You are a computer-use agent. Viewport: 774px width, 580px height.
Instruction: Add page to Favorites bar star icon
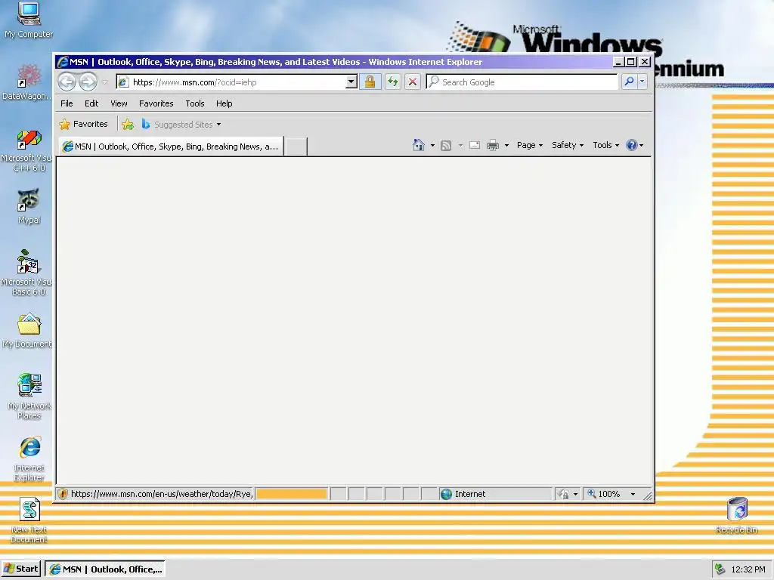click(x=128, y=125)
